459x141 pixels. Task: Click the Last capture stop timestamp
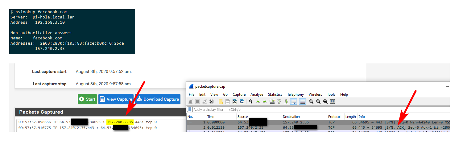pyautogui.click(x=104, y=84)
